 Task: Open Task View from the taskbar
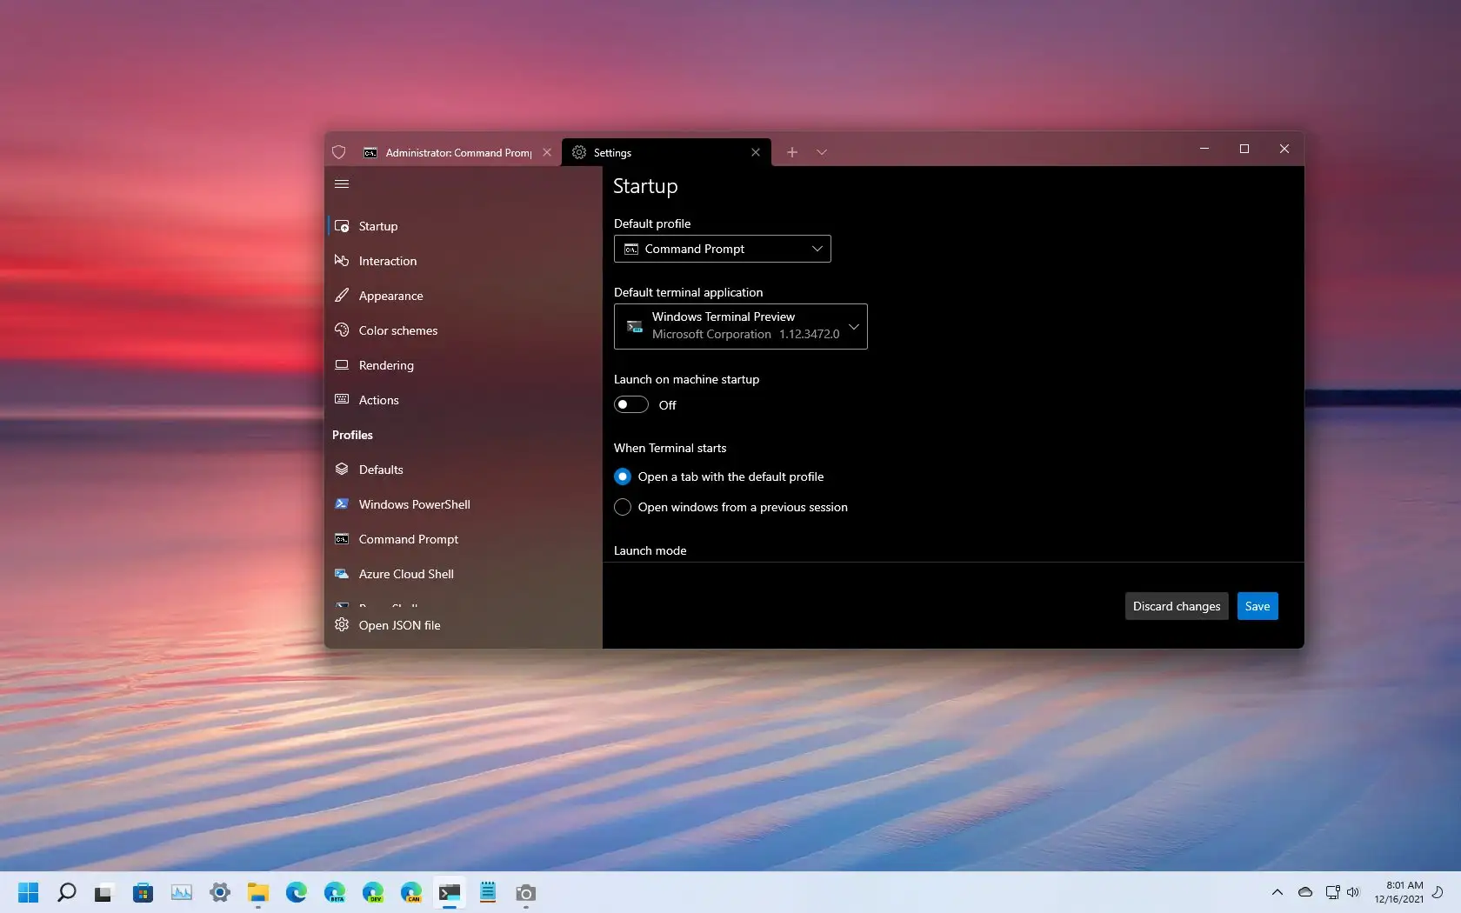[x=105, y=893]
